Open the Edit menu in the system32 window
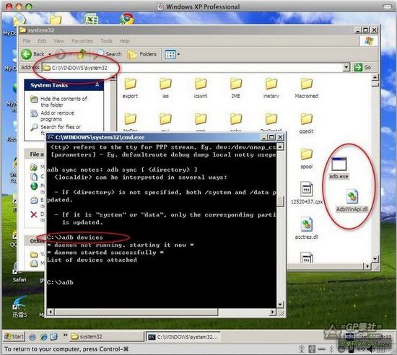This screenshot has width=397, height=355. [42, 40]
